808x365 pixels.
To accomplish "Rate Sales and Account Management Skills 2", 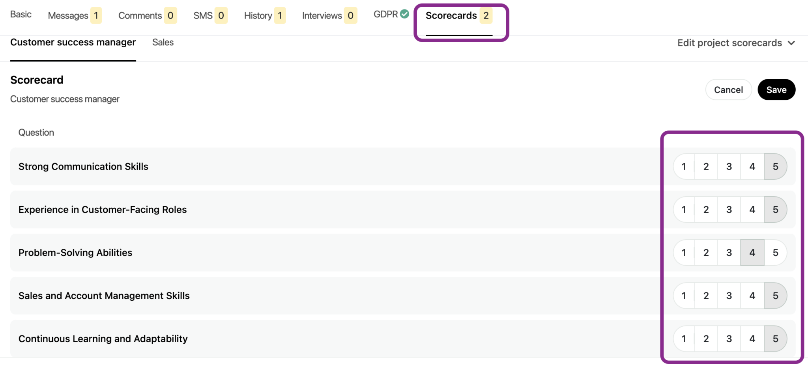I will (x=706, y=296).
